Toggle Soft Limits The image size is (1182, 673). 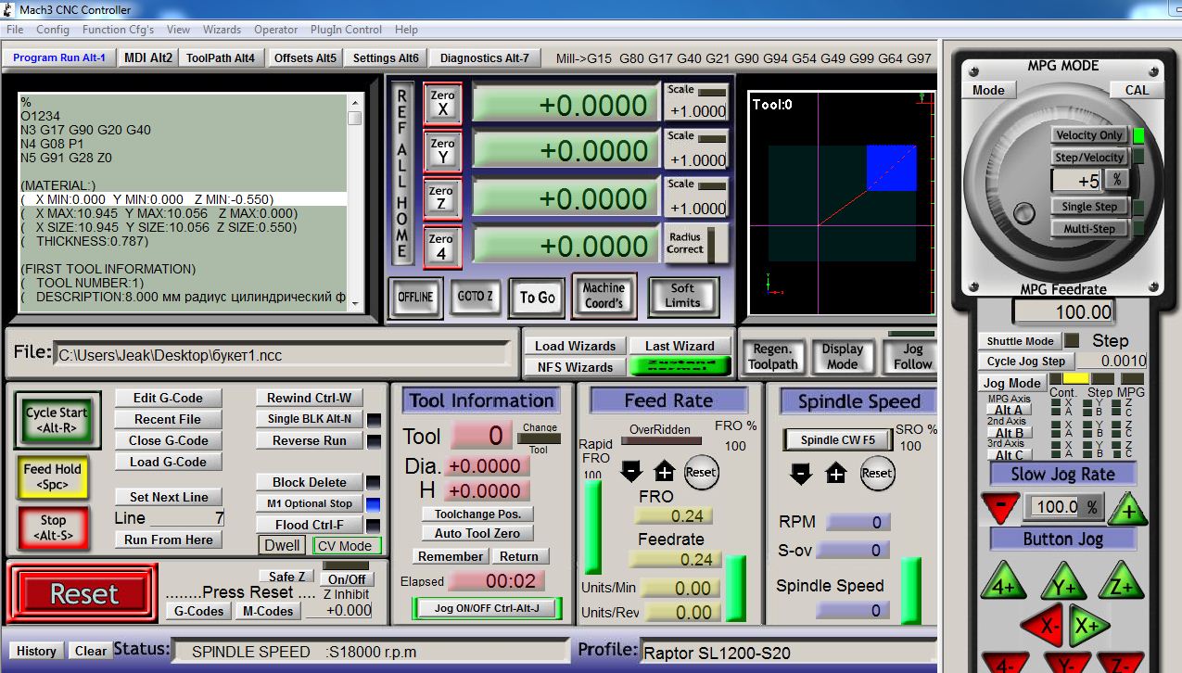pyautogui.click(x=682, y=296)
